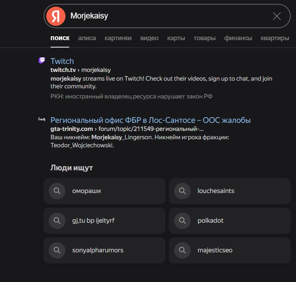This screenshot has width=296, height=282.
Task: Switch to the алиса tab
Action: coord(87,38)
